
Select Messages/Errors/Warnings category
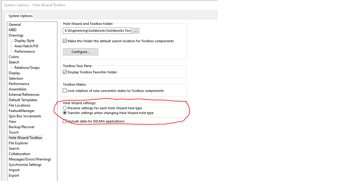click(x=30, y=159)
